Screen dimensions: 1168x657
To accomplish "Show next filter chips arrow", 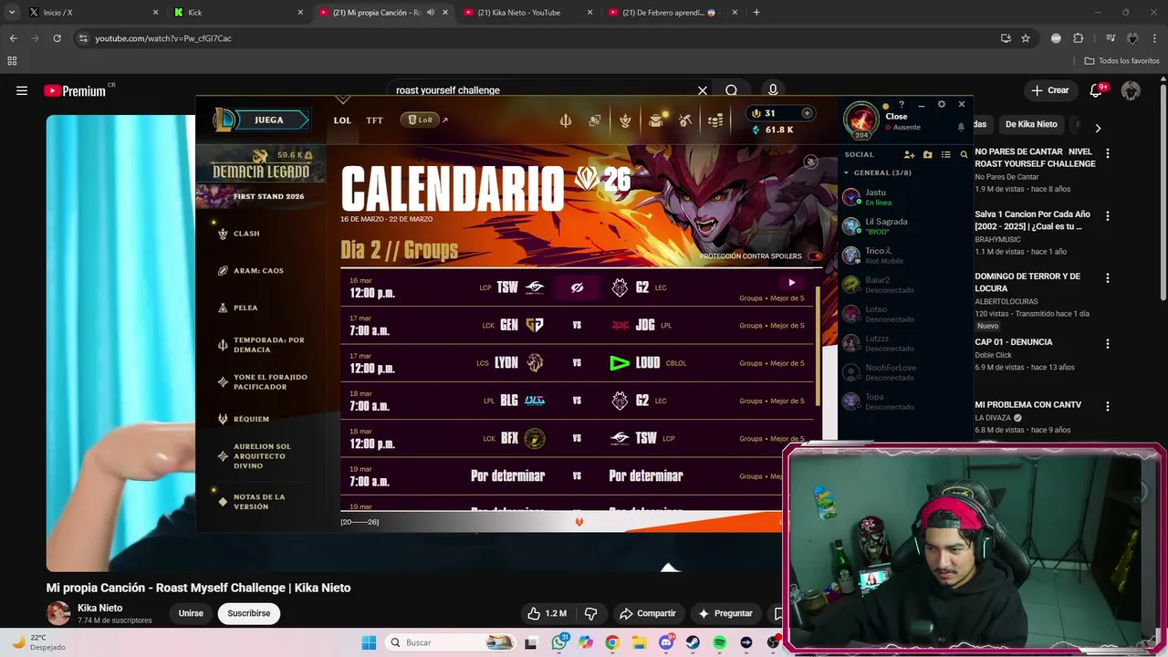I will [1098, 128].
